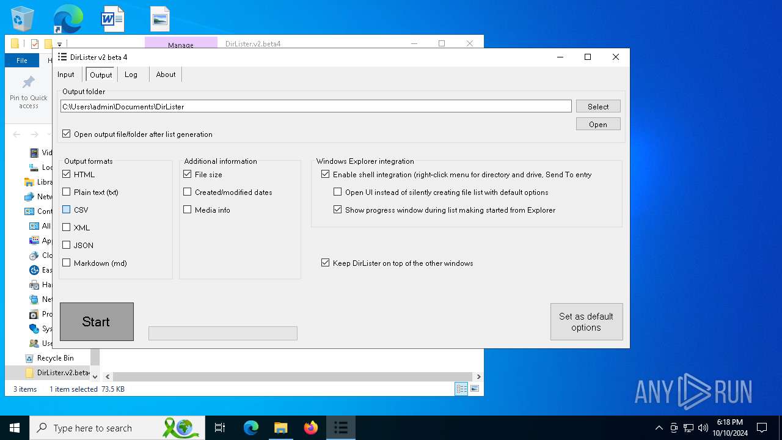The height and width of the screenshot is (440, 782).
Task: Toggle the HTML output format
Action: tap(67, 174)
